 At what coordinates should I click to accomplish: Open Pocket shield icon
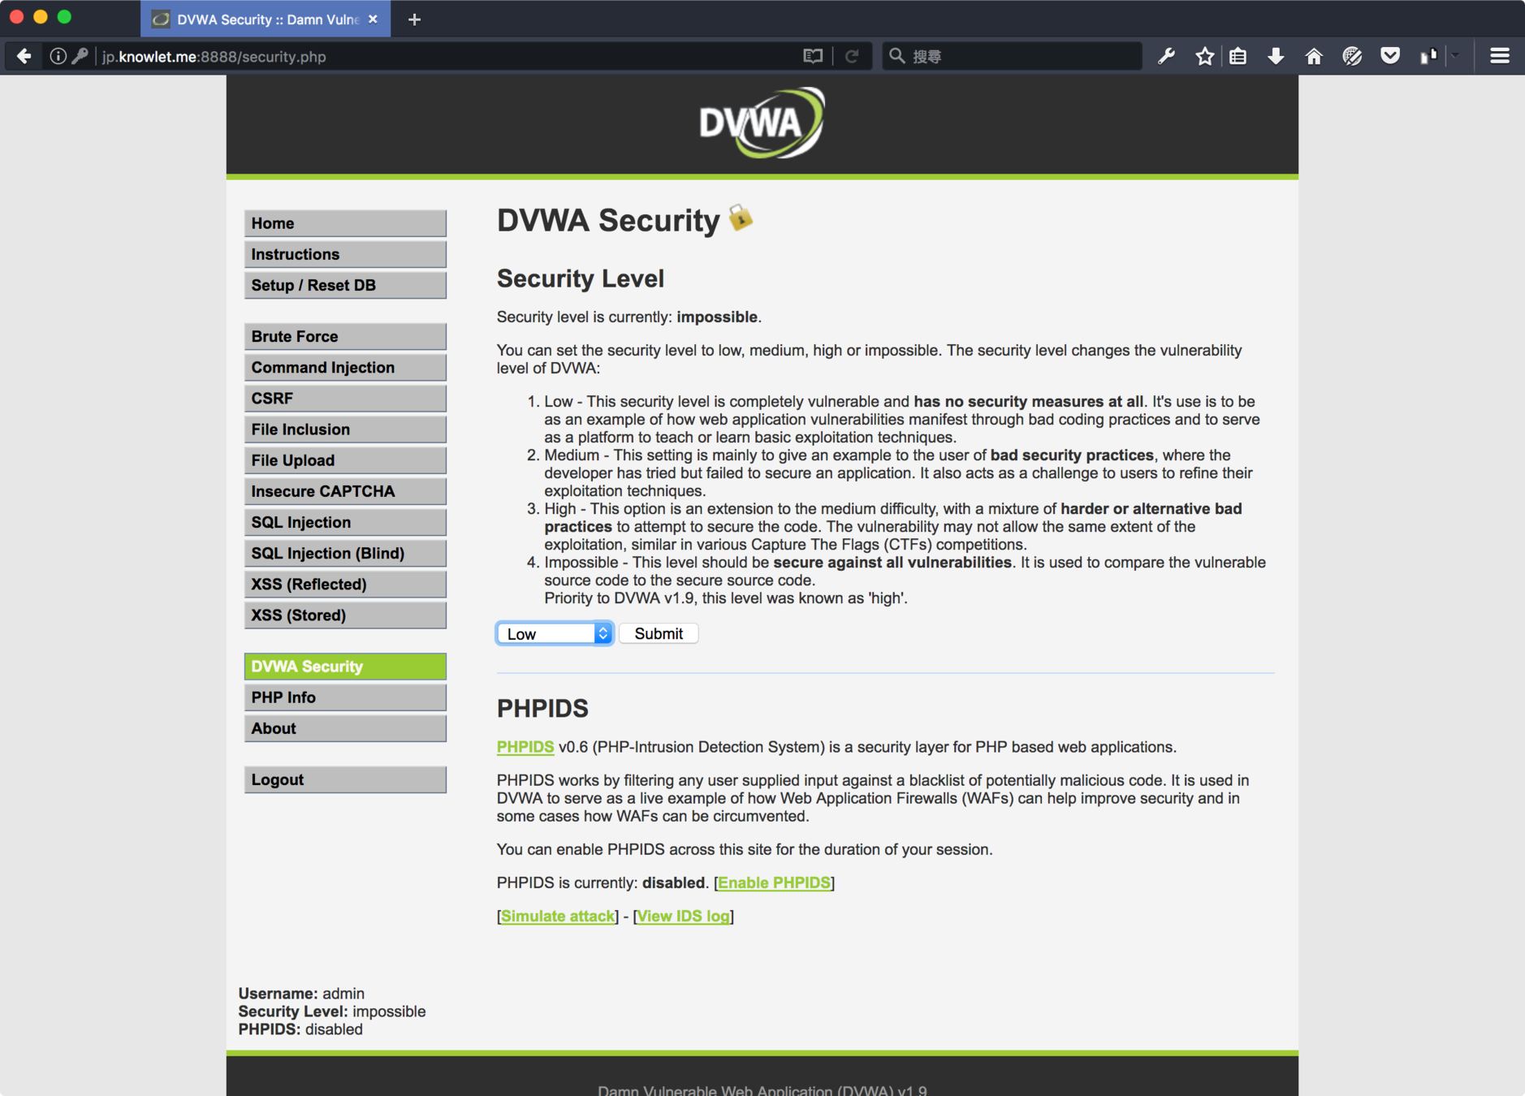tap(1390, 56)
